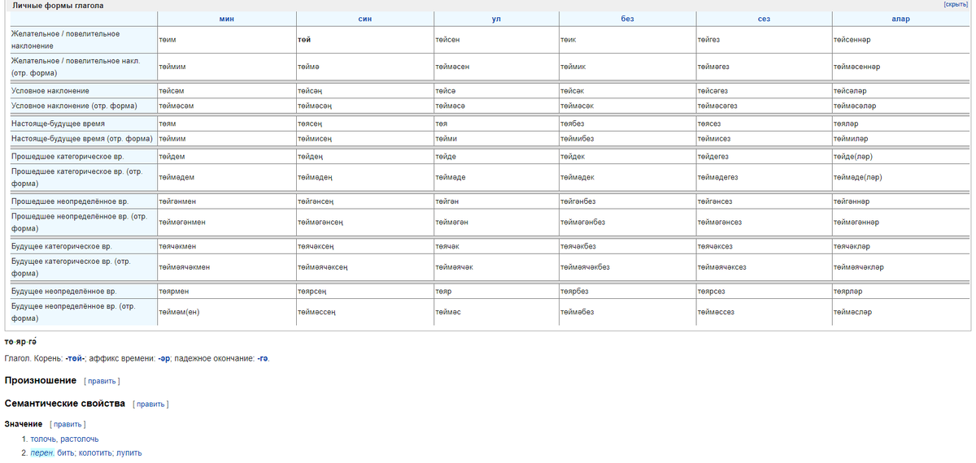Open the мин column header link
Image resolution: width=976 pixels, height=463 pixels.
[x=226, y=19]
